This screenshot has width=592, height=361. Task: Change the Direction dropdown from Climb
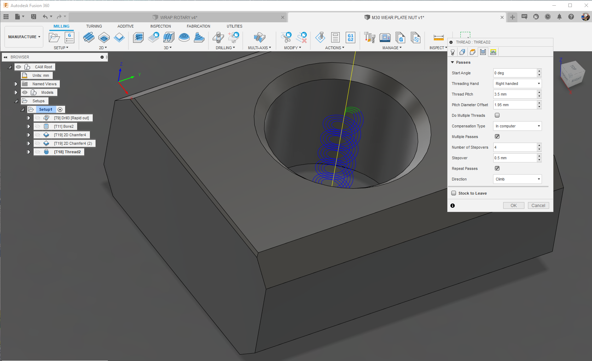point(517,179)
